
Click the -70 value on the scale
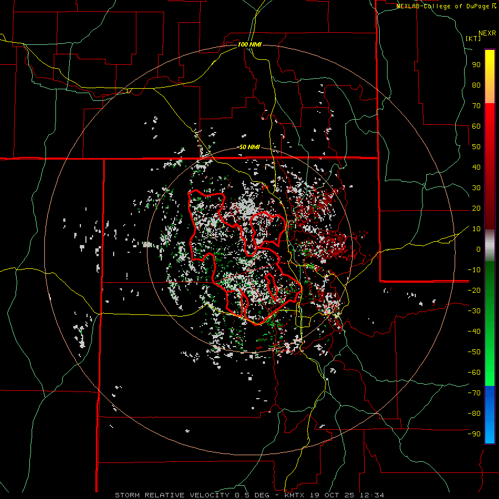coord(474,393)
